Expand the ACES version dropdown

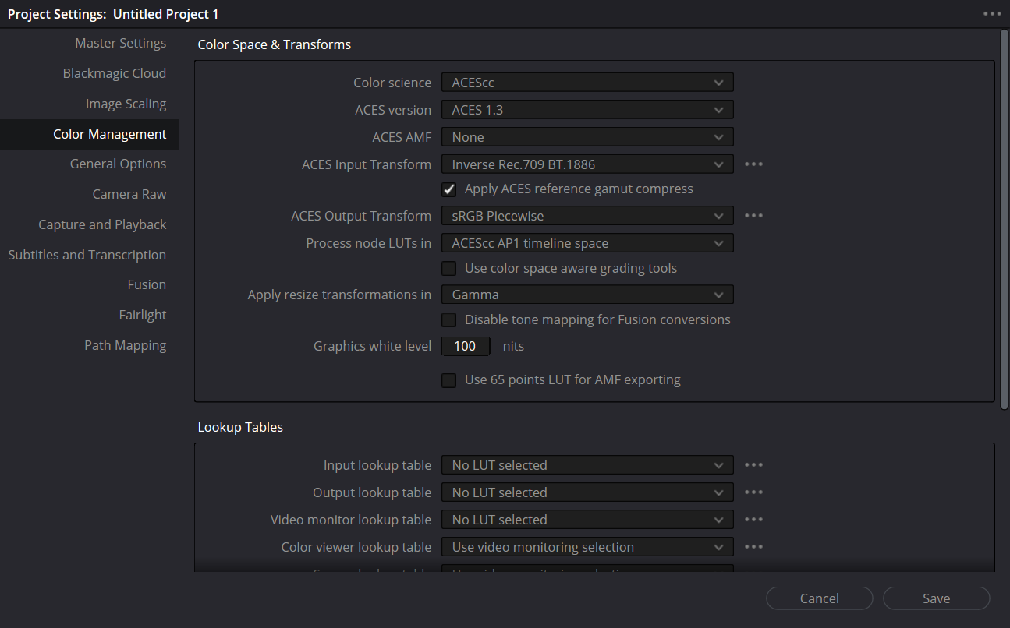(587, 110)
